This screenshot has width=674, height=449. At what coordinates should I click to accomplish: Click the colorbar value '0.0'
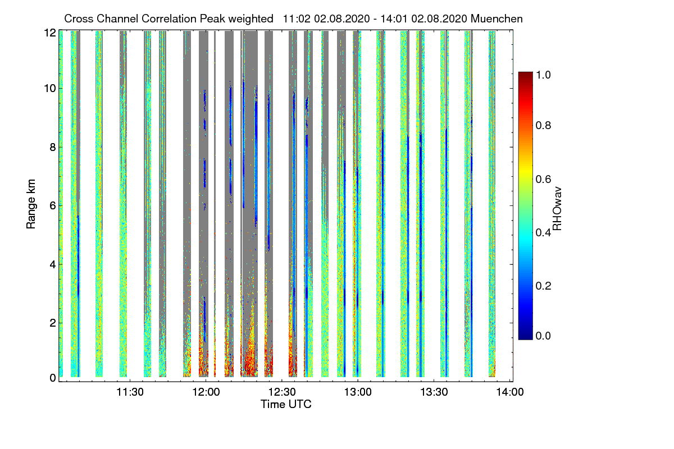pos(543,336)
